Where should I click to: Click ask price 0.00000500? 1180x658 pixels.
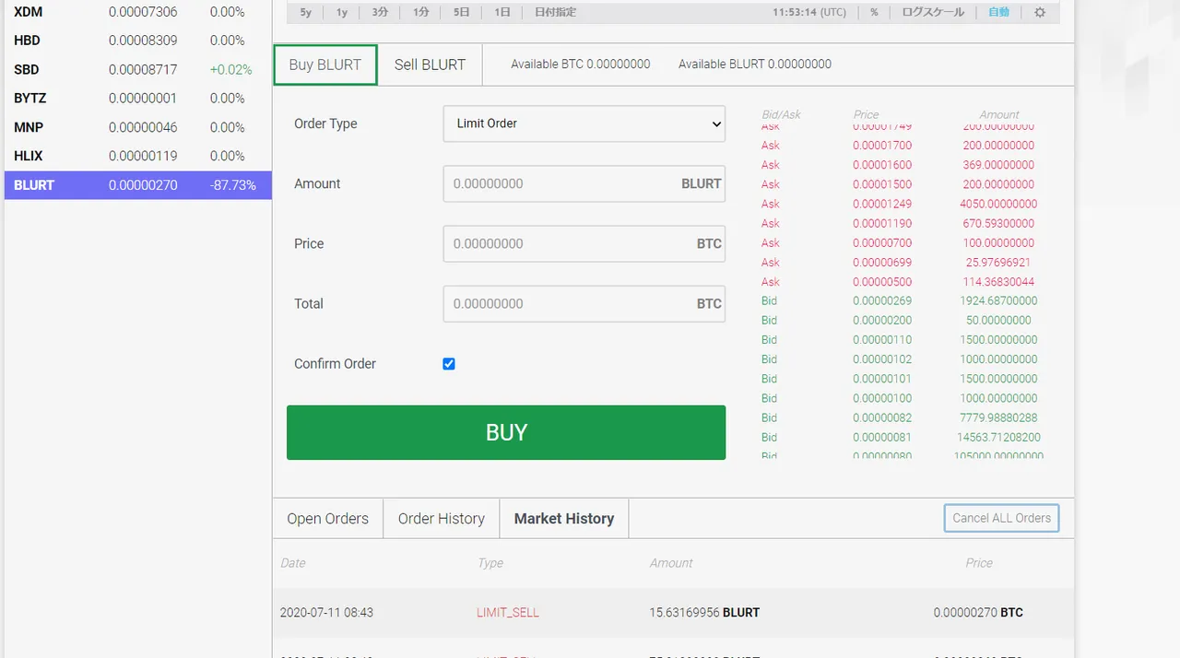coord(882,282)
